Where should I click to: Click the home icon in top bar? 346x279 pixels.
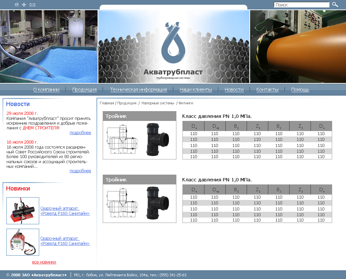(17, 5)
